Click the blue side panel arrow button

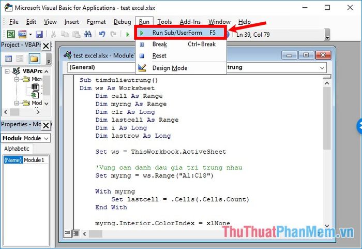point(359,126)
